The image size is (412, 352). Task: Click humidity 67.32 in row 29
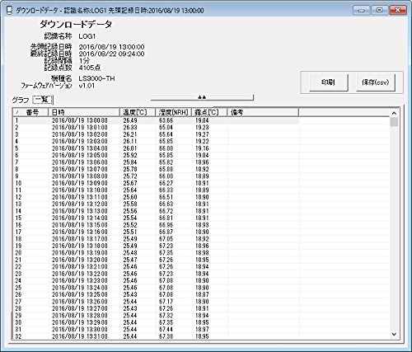[166, 316]
